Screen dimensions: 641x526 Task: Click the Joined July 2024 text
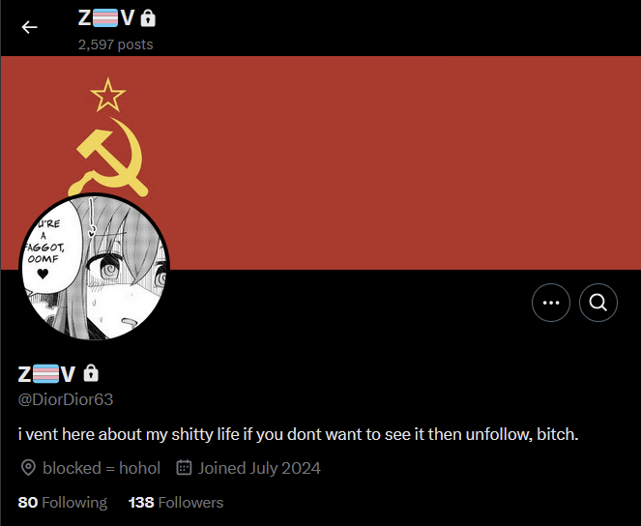259,468
